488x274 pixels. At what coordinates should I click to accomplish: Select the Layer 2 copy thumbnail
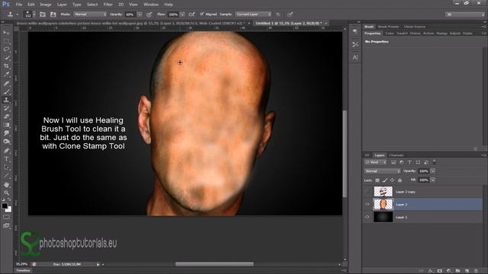coord(383,192)
